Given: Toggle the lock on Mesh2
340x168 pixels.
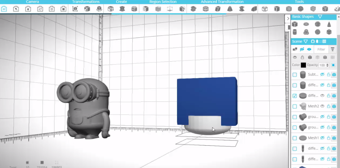Looking at the screenshot, I should click(x=328, y=106).
